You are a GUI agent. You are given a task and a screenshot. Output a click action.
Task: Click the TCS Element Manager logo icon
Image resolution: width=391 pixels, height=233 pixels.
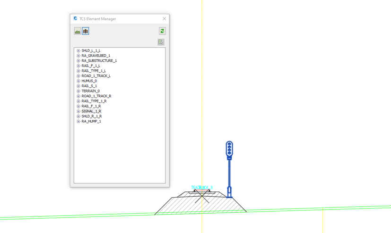[x=75, y=19]
